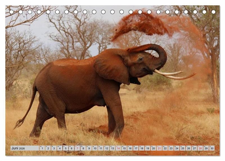Click the elephant's large ear
Viewport: 225px width, 161px height.
coord(111,67)
